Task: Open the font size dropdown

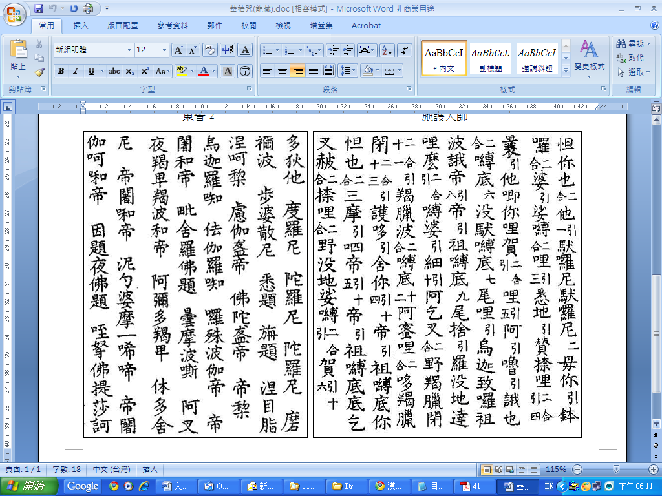Action: click(x=164, y=50)
